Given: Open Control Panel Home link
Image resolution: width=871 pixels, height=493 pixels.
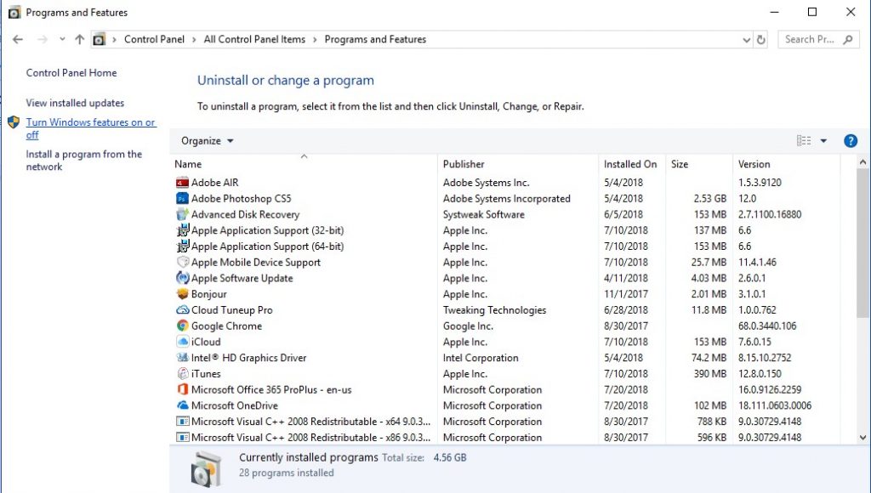Looking at the screenshot, I should pyautogui.click(x=71, y=73).
